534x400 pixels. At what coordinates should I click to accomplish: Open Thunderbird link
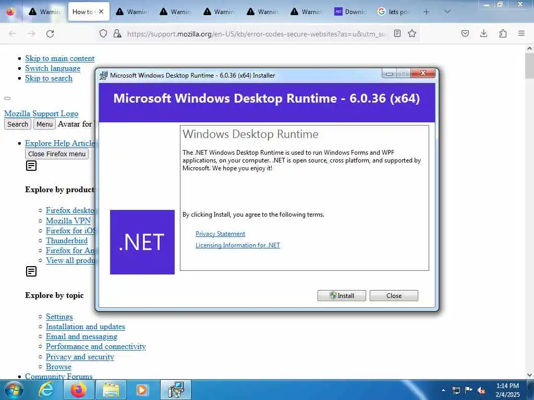[x=67, y=241]
